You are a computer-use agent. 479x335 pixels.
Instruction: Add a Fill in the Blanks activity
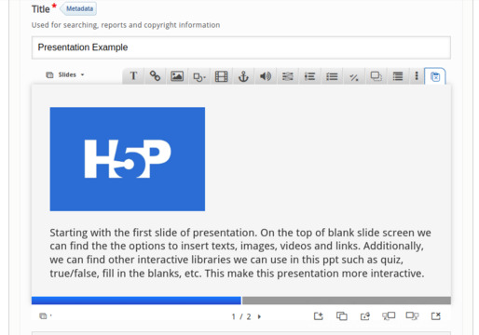287,76
